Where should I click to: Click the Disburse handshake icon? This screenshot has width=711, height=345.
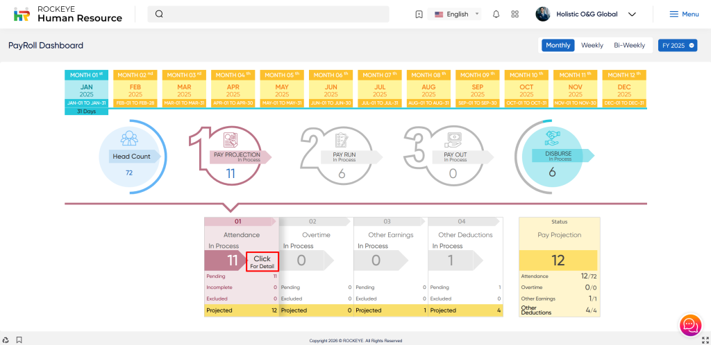click(x=553, y=139)
